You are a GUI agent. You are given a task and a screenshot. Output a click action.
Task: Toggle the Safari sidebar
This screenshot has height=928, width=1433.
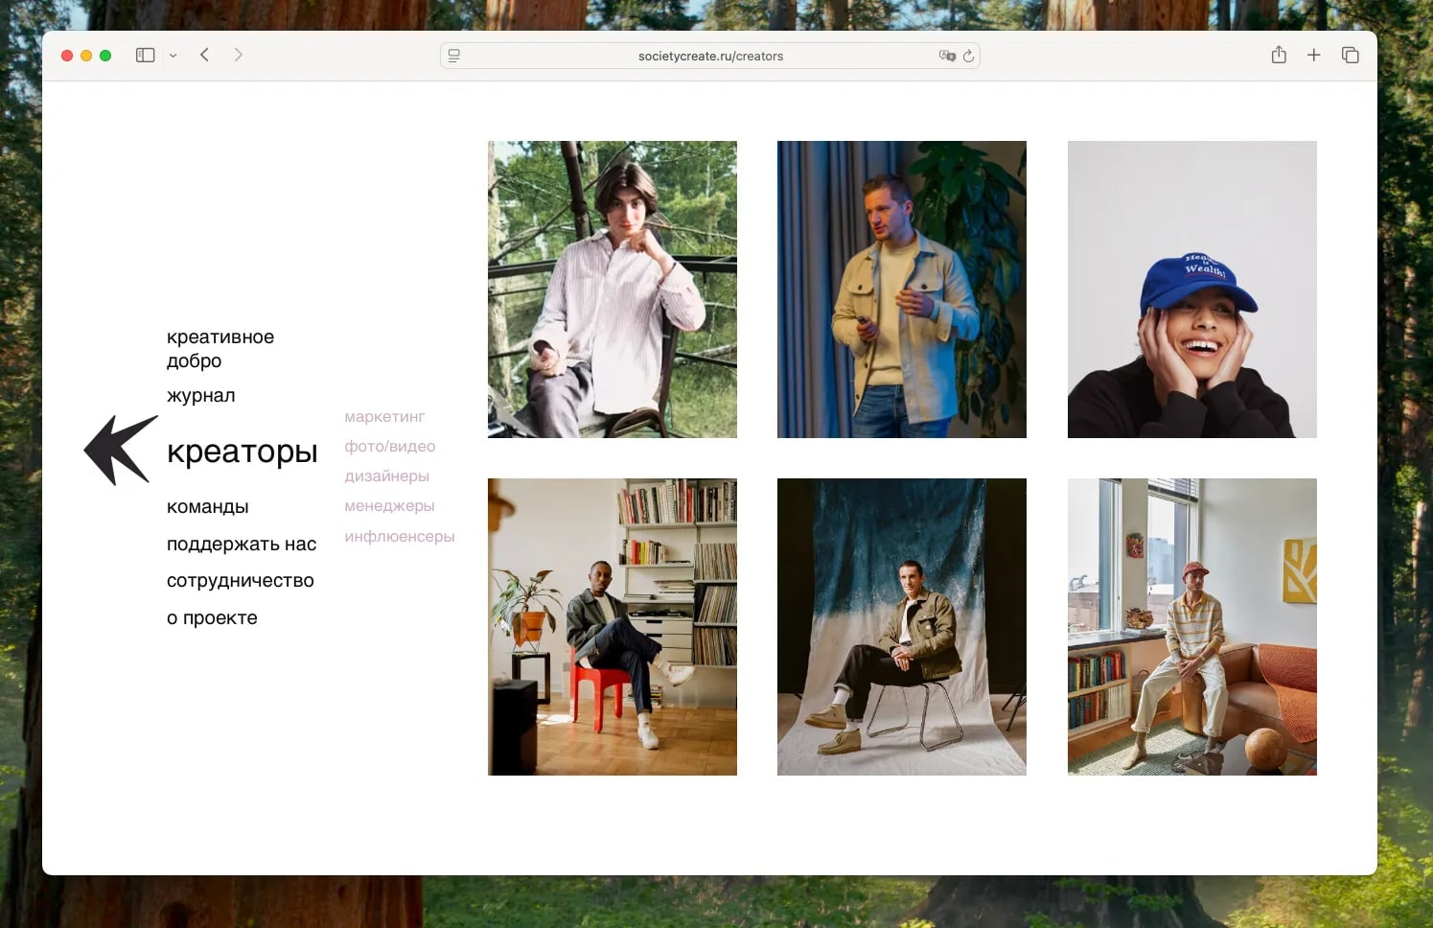145,56
